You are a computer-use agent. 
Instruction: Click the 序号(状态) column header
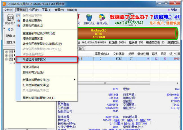[102, 54]
